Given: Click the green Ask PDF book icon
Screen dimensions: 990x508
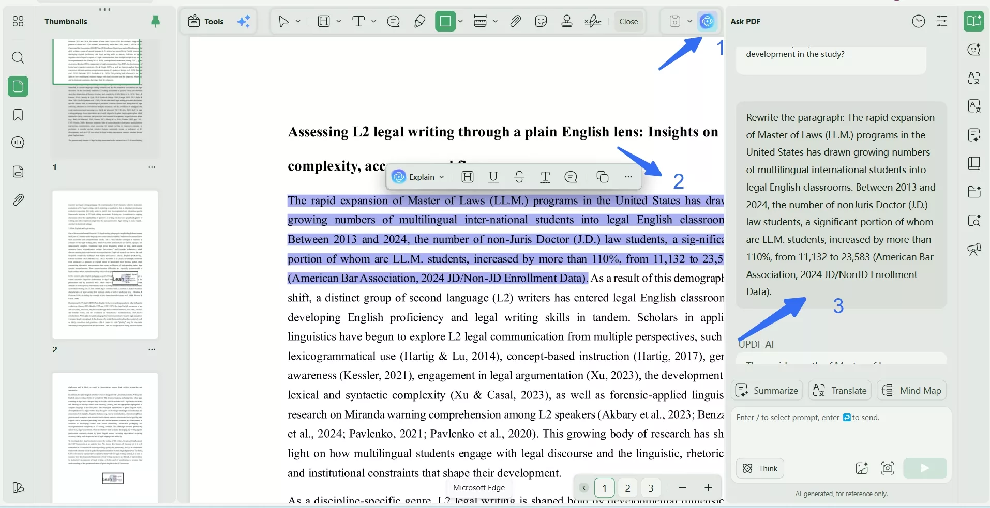Looking at the screenshot, I should pyautogui.click(x=974, y=21).
